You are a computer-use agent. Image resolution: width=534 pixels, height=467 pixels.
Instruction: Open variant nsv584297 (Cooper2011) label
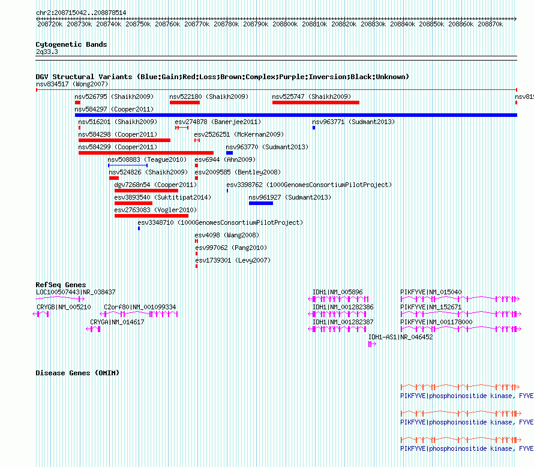(x=114, y=109)
